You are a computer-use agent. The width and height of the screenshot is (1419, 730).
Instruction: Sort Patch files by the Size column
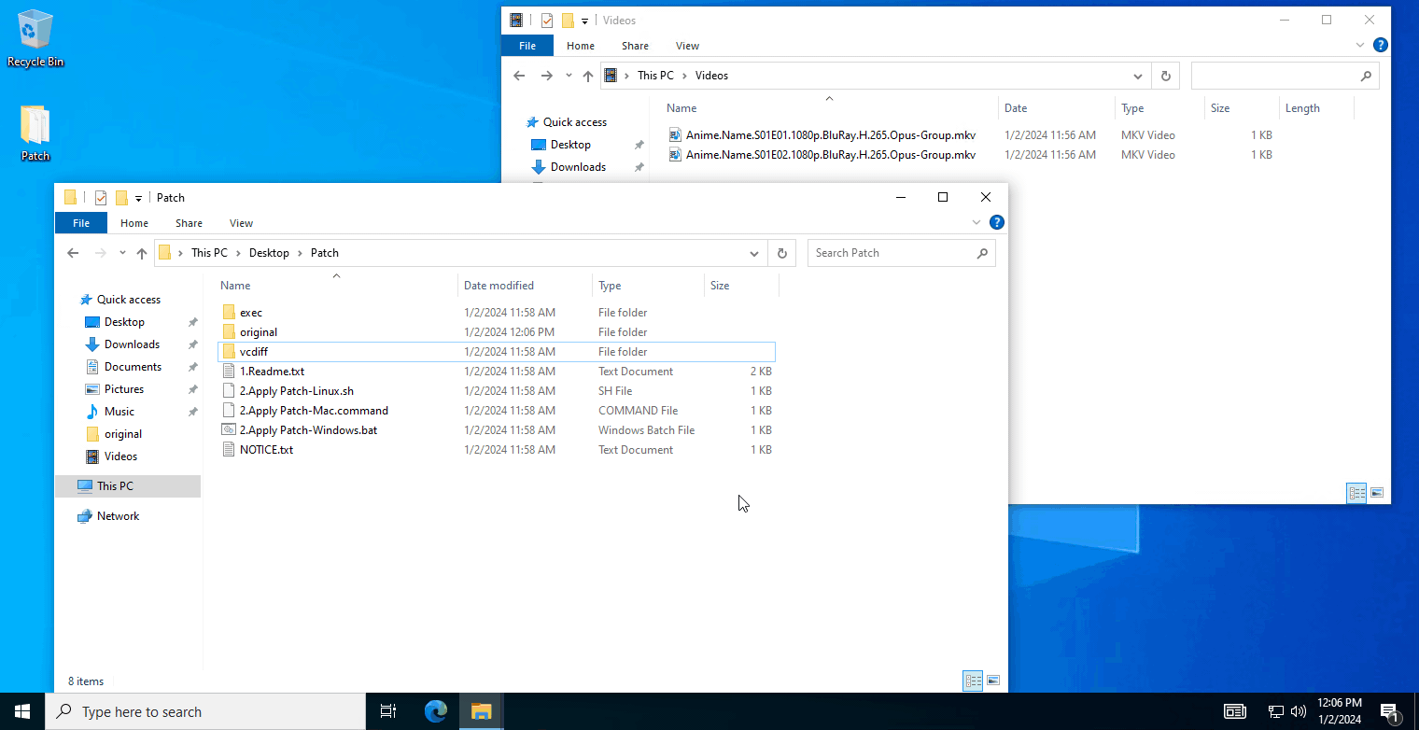pyautogui.click(x=741, y=286)
